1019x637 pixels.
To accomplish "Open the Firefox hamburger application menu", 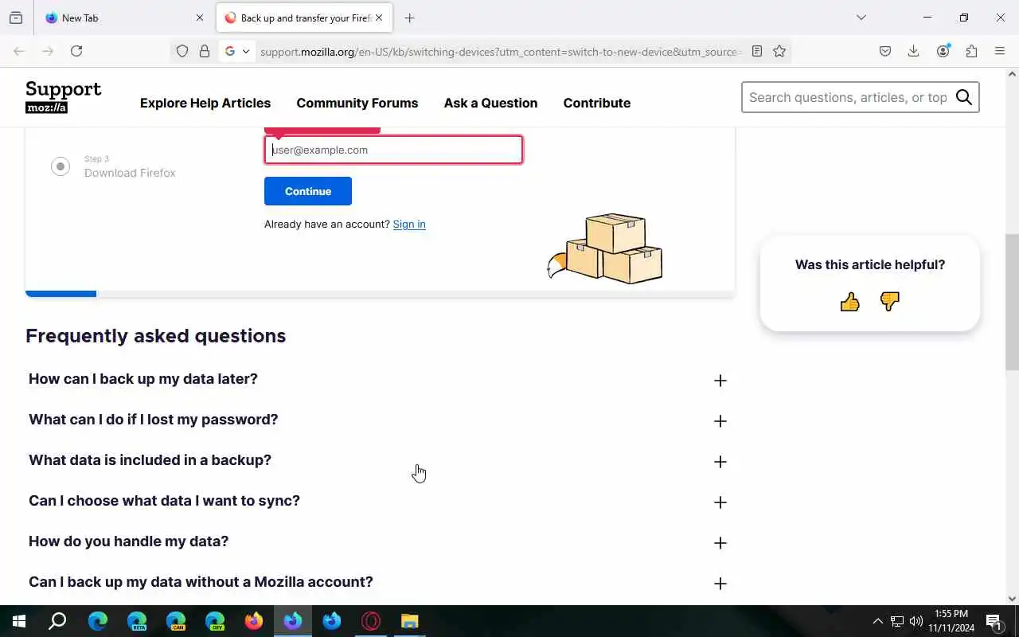I will (x=1000, y=51).
